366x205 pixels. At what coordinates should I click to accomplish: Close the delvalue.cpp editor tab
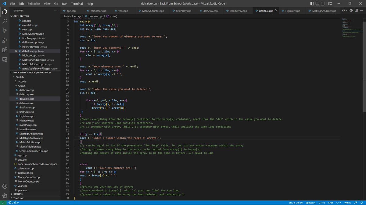tap(276, 11)
